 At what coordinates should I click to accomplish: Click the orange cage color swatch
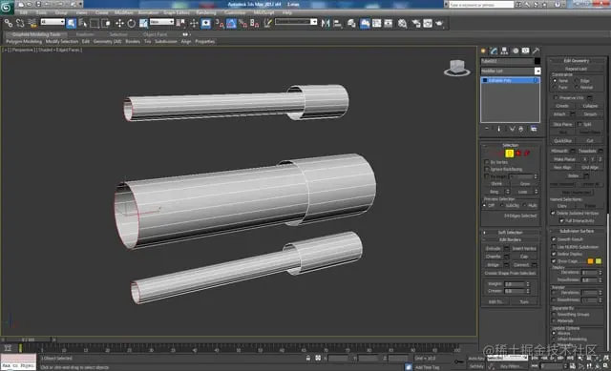click(591, 261)
